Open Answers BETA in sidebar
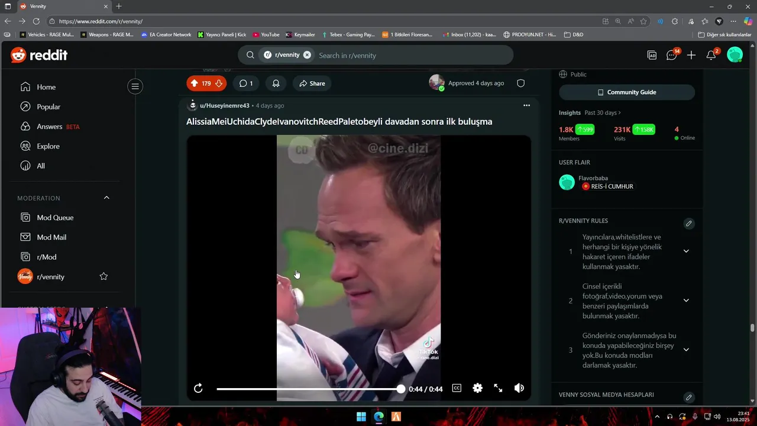Screen dimensions: 757x426 coord(50,127)
